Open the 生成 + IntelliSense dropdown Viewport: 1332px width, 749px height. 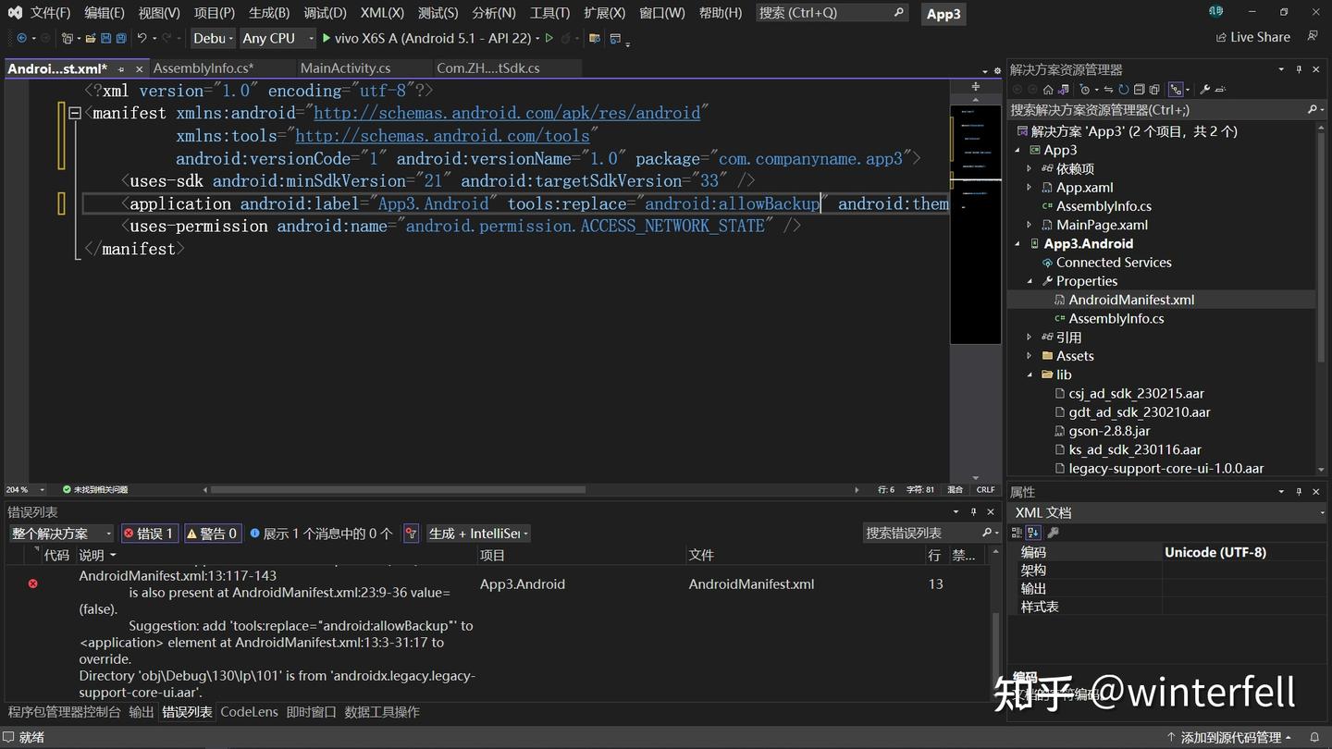[x=478, y=534]
